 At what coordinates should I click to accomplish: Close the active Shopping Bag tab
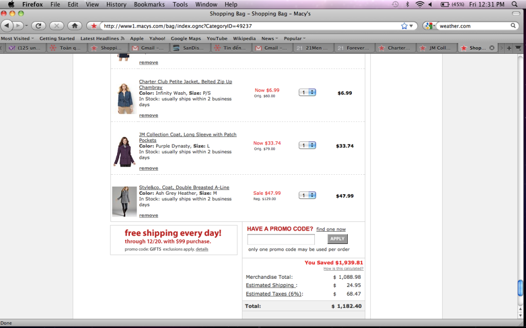pos(492,48)
